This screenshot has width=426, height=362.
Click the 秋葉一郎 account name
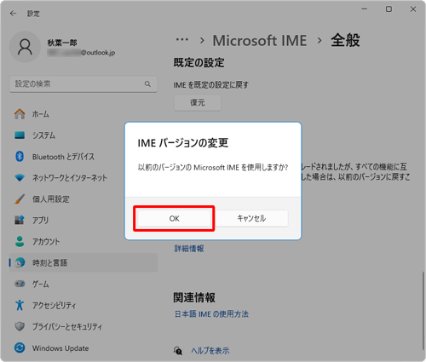62,43
